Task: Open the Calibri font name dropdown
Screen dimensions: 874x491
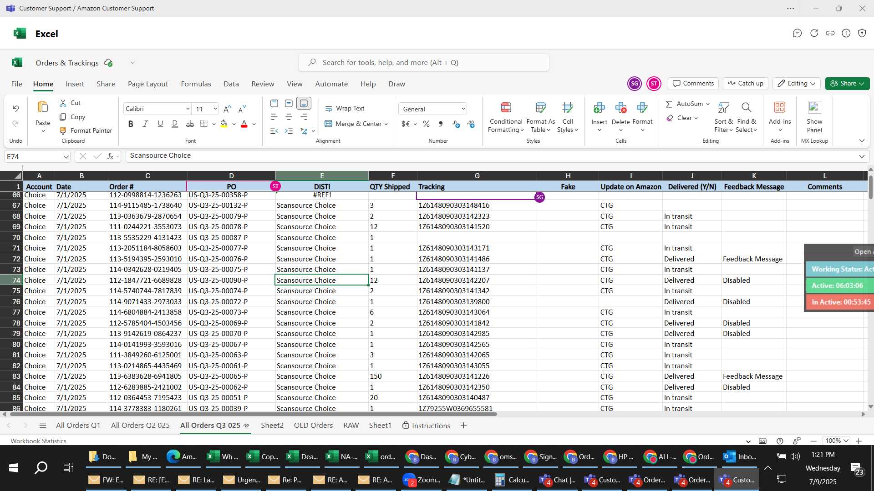Action: click(188, 109)
